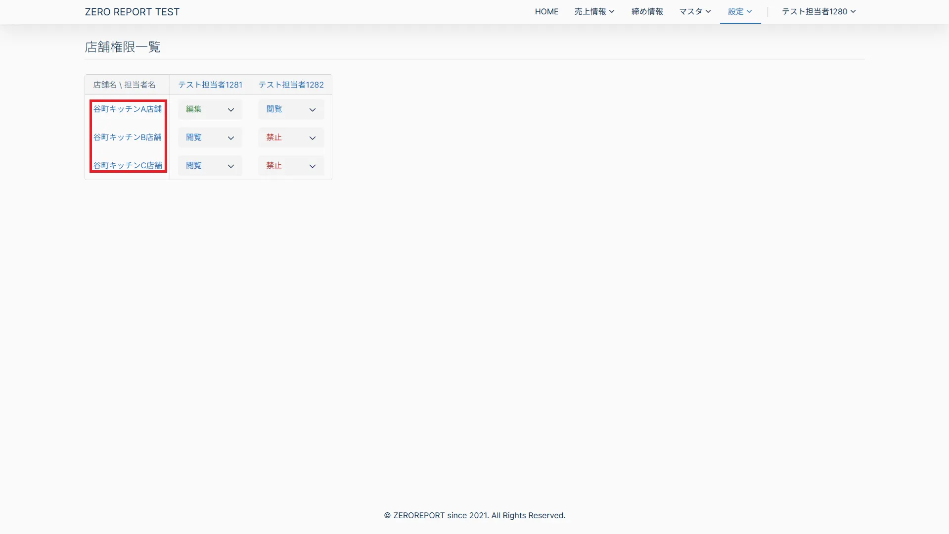Click the 店舗名 \ 担当者名 header cell

coord(125,85)
